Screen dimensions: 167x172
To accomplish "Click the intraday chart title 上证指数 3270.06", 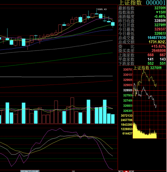I will 148,68.
